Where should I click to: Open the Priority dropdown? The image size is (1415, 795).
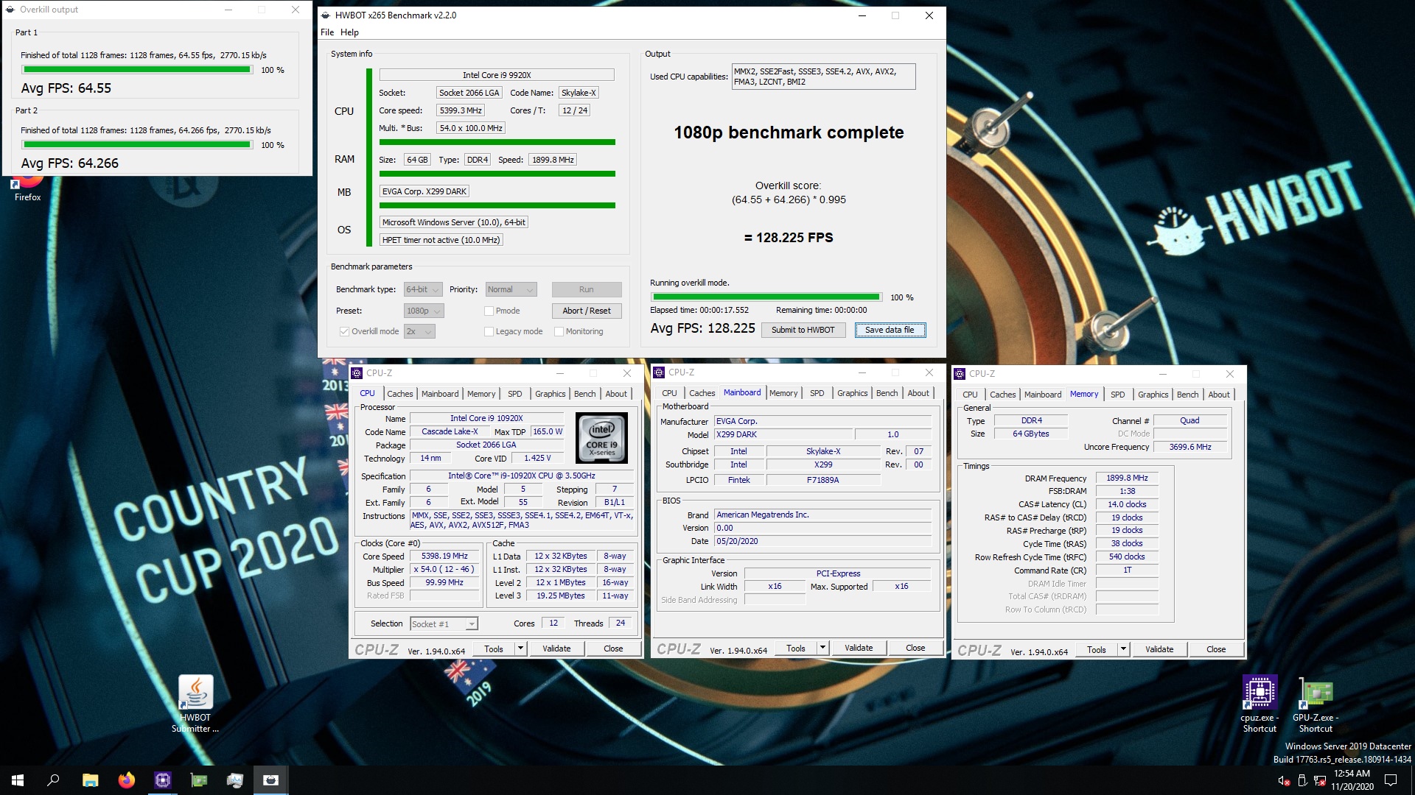511,289
